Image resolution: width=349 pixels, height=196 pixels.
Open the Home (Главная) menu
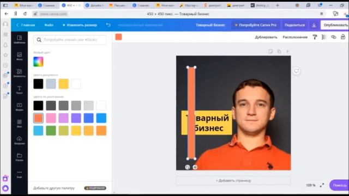[26, 25]
